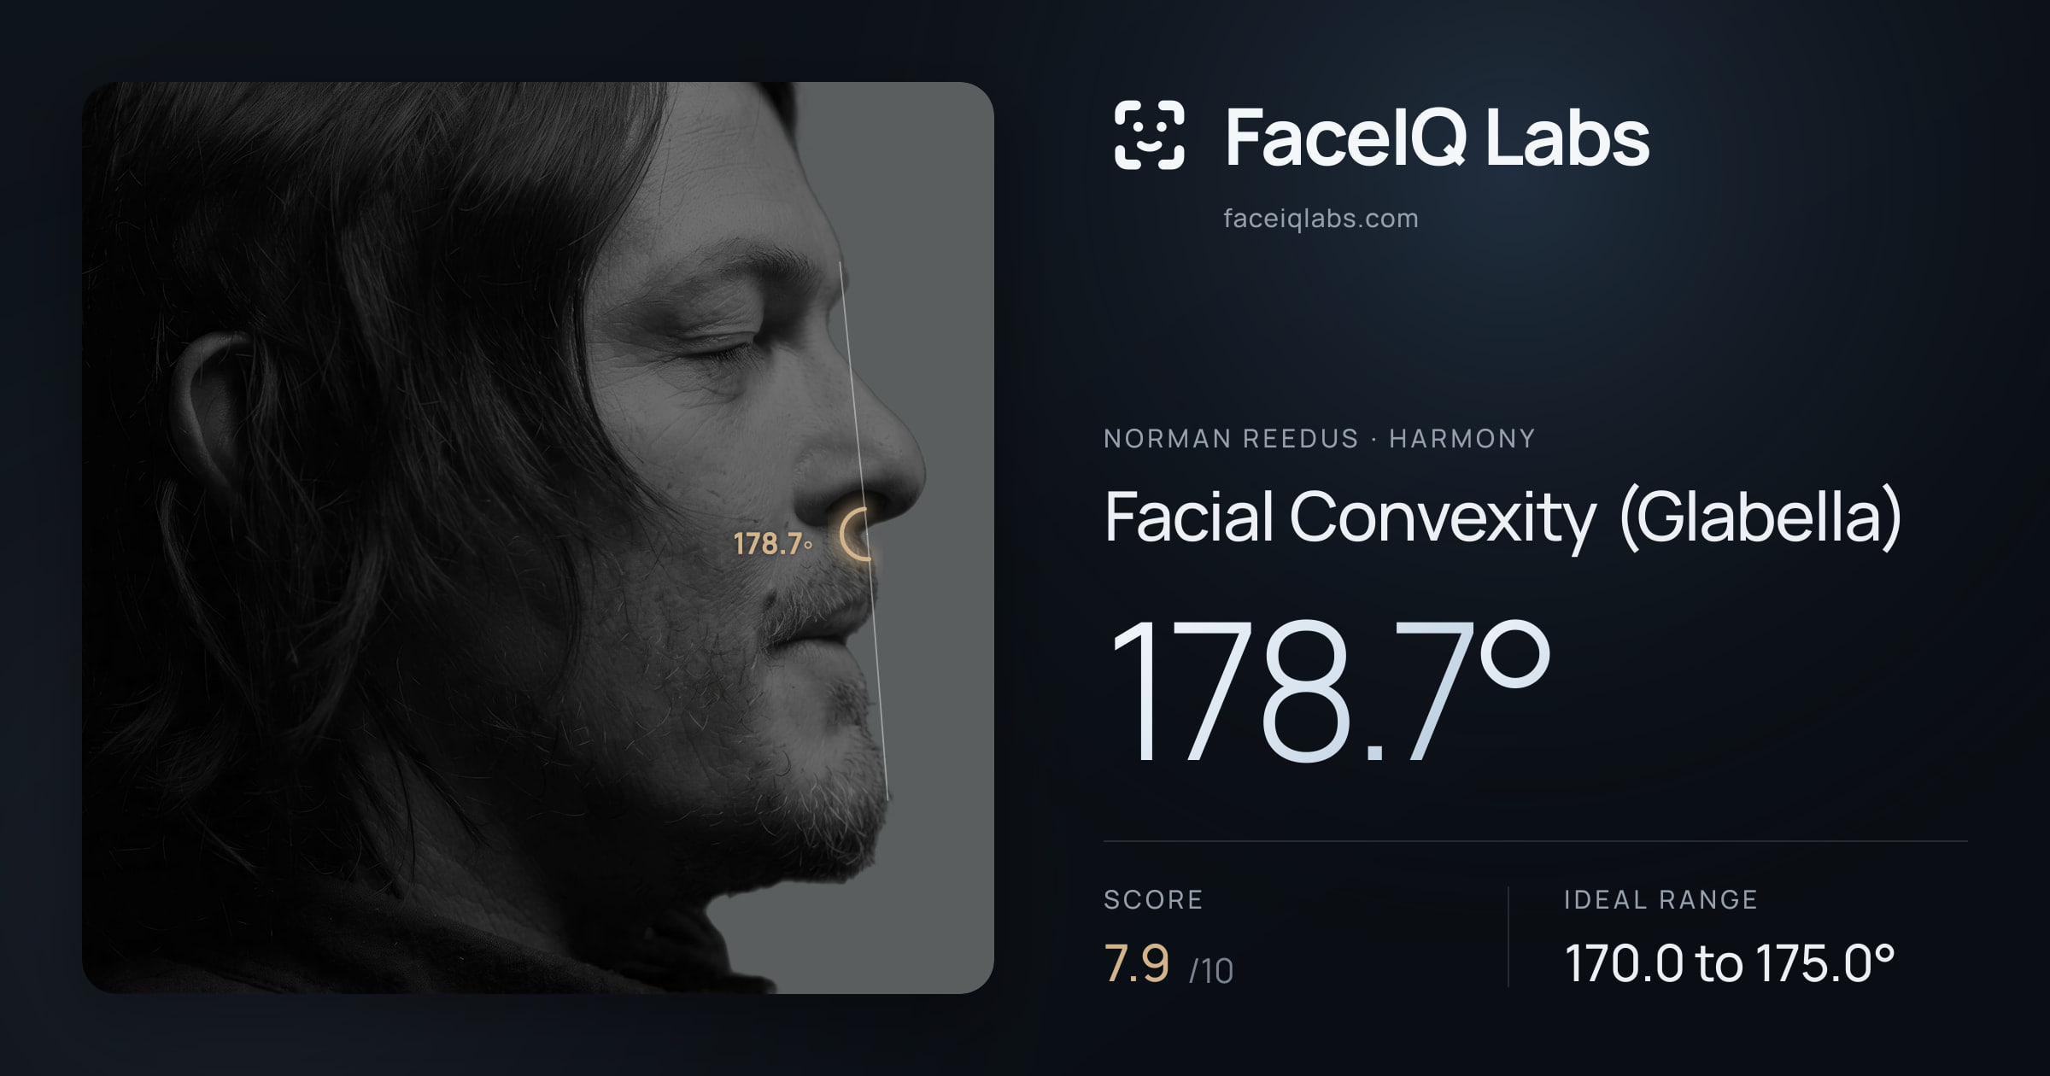Click the NORMAN REEDUS · HARMONY caption

[x=1319, y=439]
